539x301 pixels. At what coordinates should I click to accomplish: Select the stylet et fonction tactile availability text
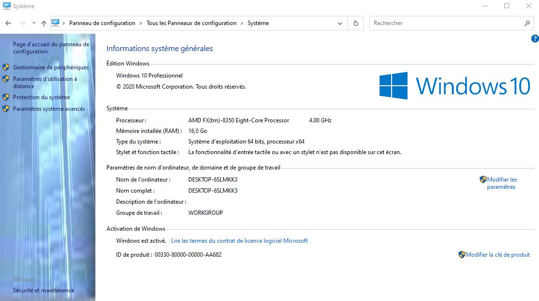(295, 152)
